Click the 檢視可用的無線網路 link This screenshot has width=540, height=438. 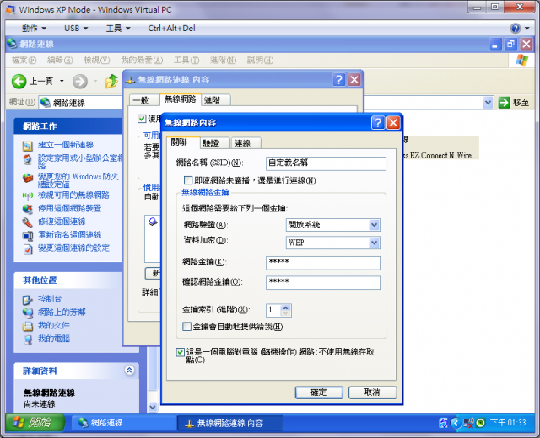73,195
